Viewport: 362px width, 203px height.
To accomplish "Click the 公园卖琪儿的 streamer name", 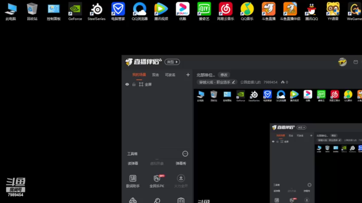I will [x=251, y=82].
